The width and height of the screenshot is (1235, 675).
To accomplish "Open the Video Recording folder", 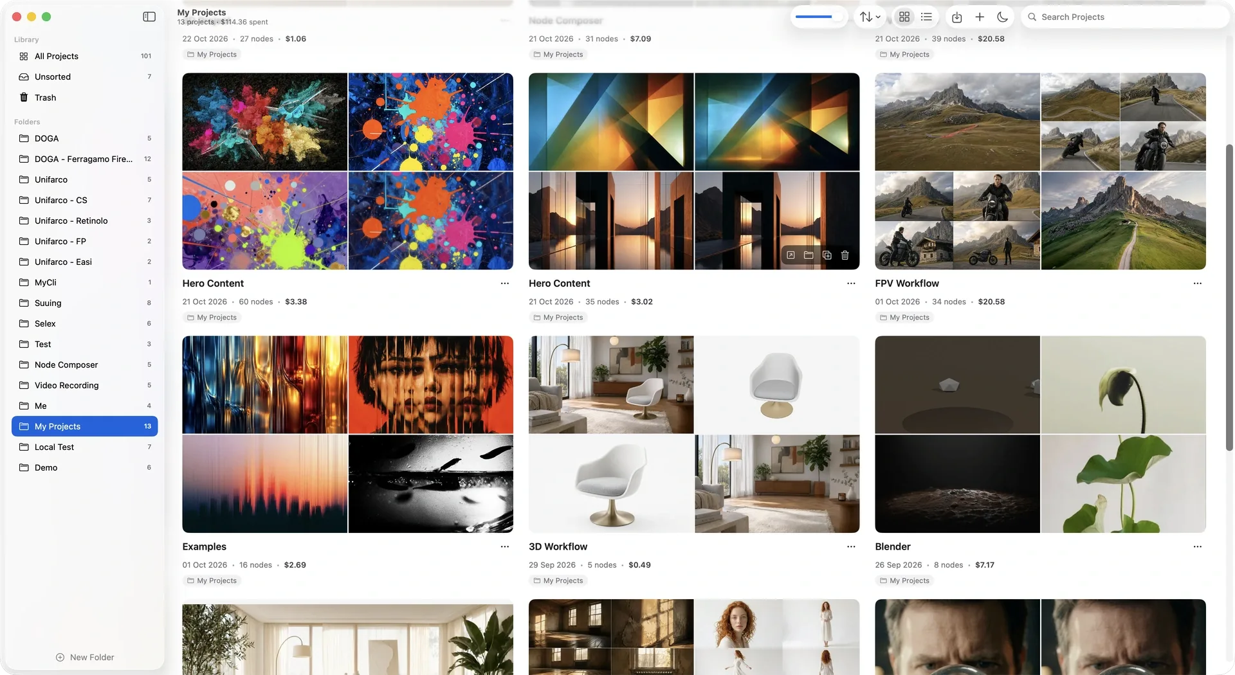I will pyautogui.click(x=85, y=386).
